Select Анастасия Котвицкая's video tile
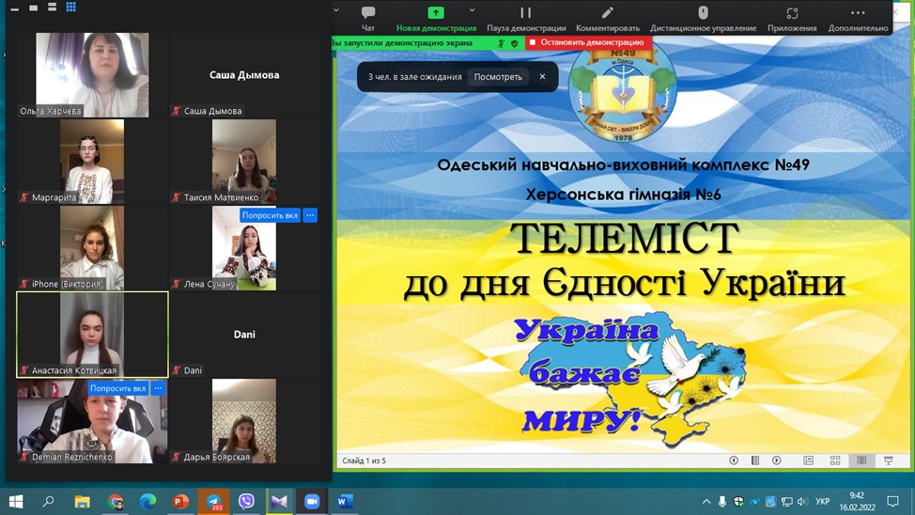 (92, 334)
